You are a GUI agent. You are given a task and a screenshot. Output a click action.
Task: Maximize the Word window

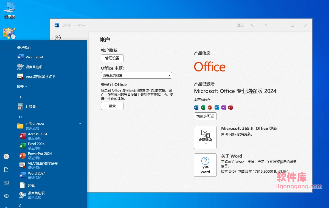[x=293, y=25]
